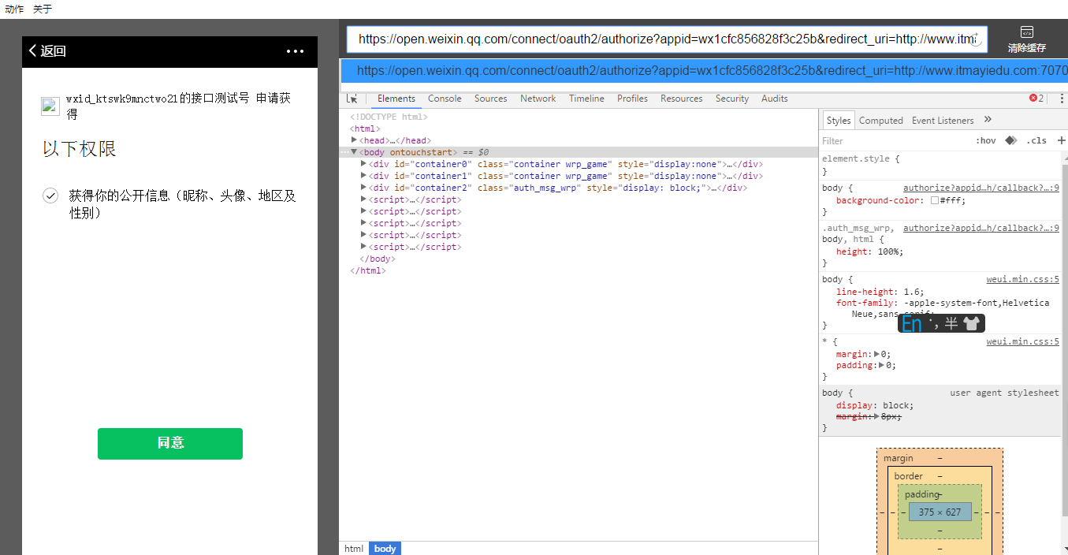This screenshot has height=555, width=1068.
Task: Open the weui.min.css:5 link for the * rule
Action: point(1022,341)
